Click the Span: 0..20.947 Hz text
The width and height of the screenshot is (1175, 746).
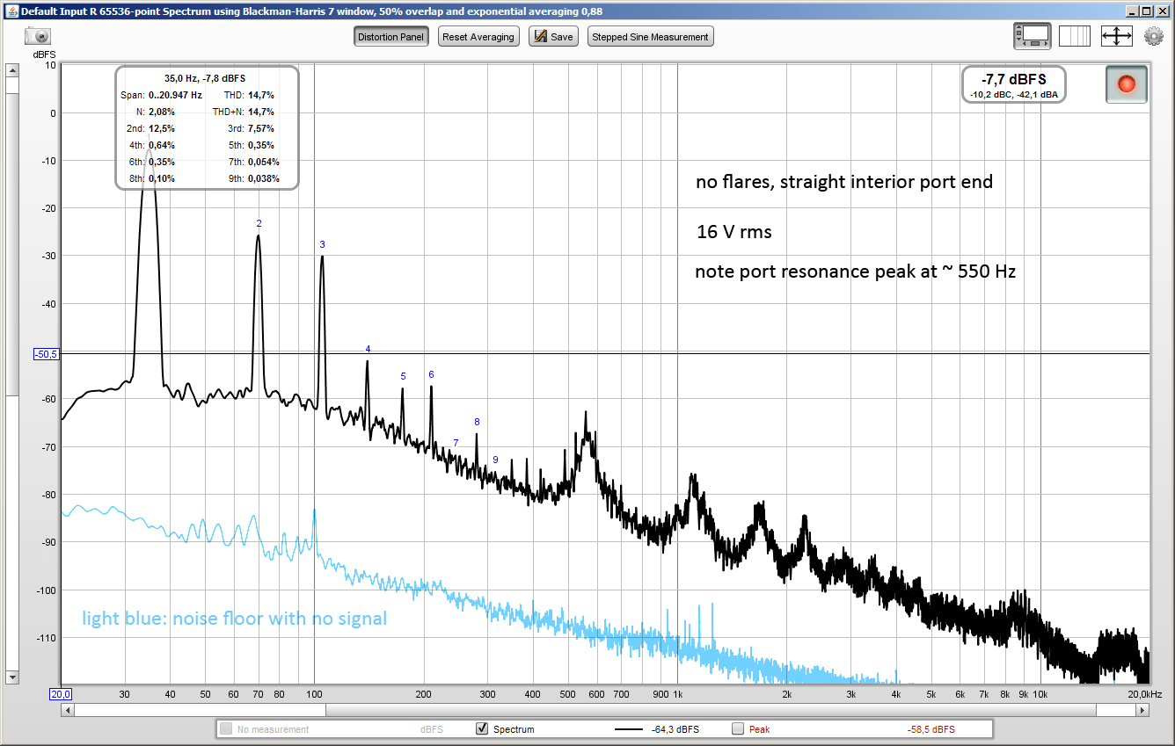161,95
